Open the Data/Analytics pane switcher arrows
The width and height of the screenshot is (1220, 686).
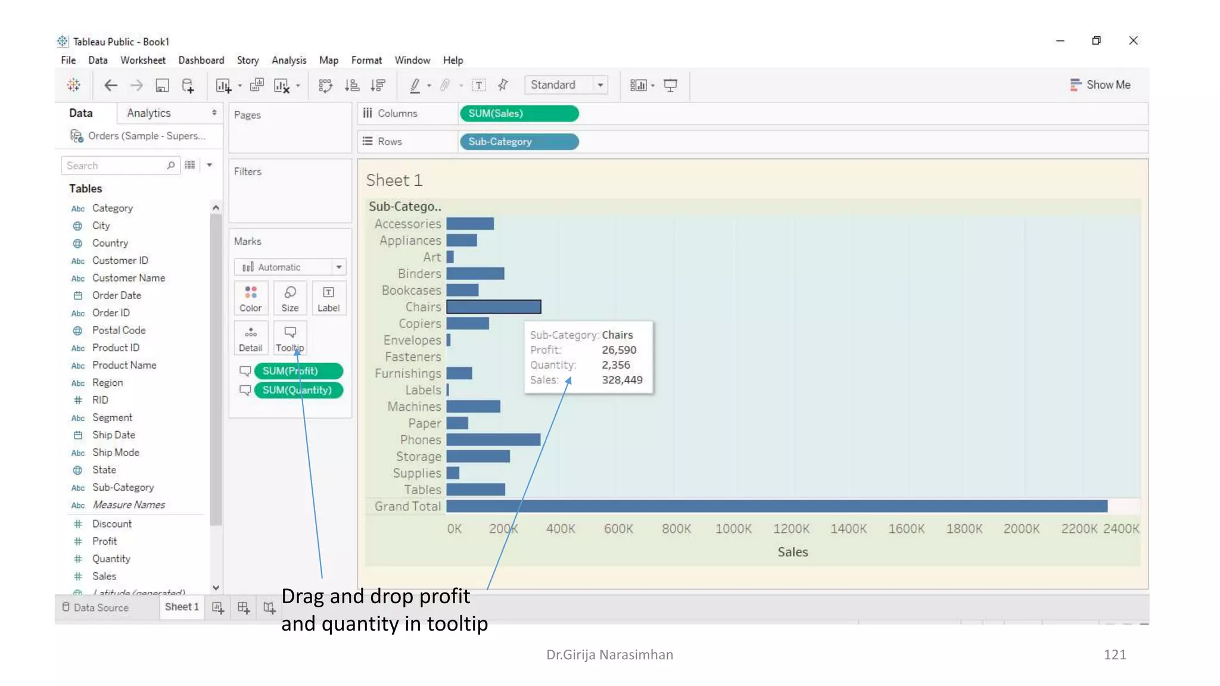click(214, 113)
